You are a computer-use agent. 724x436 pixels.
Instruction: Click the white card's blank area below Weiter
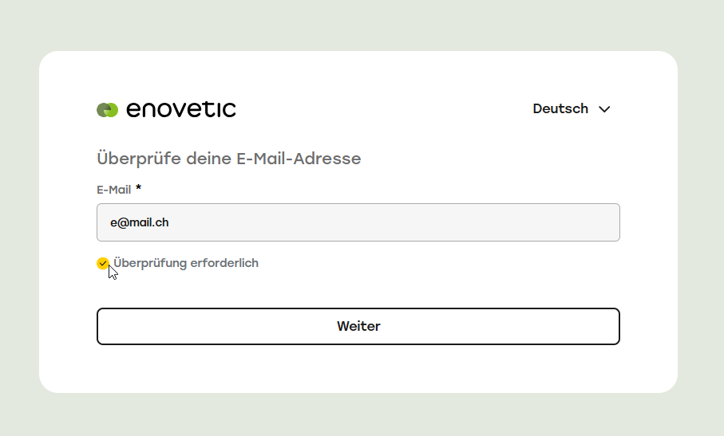coord(358,369)
